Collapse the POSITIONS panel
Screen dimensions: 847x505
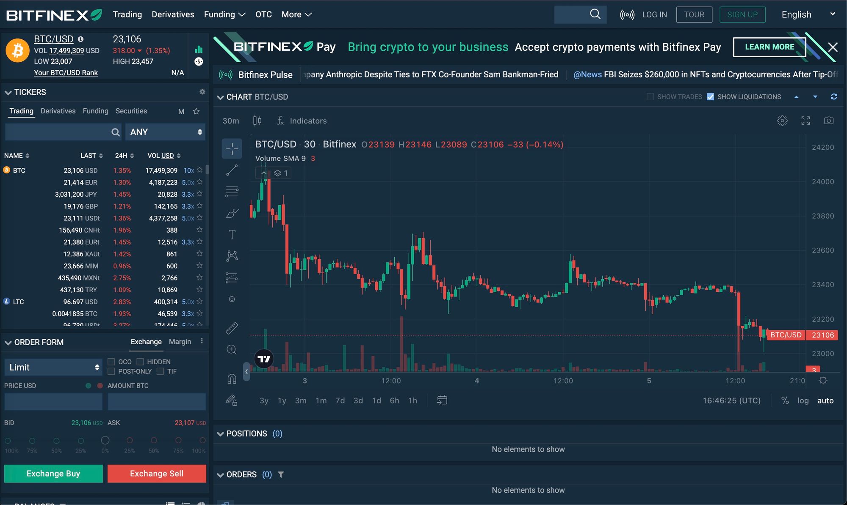(220, 434)
